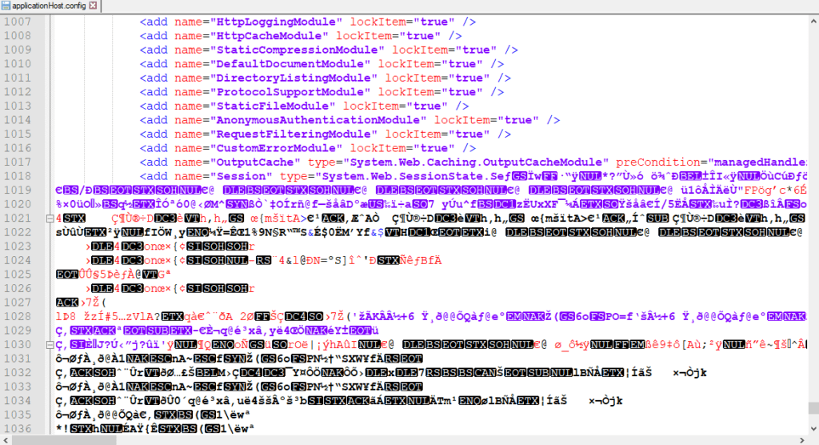819x445 pixels.
Task: Click line number 1007 in the margin
Action: [18, 22]
